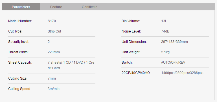Click the 2.1kg unit weight value

[165, 52]
